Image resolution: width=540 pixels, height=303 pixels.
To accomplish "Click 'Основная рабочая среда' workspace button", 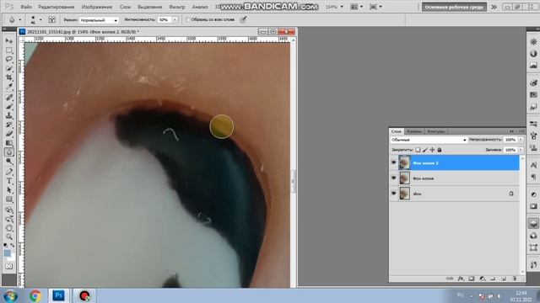I will coord(454,7).
